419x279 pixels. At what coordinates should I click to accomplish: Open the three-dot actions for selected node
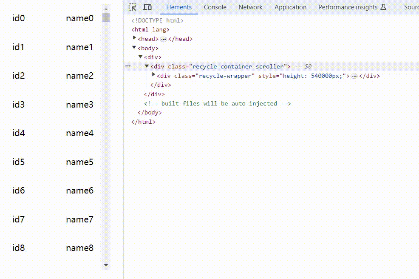128,66
